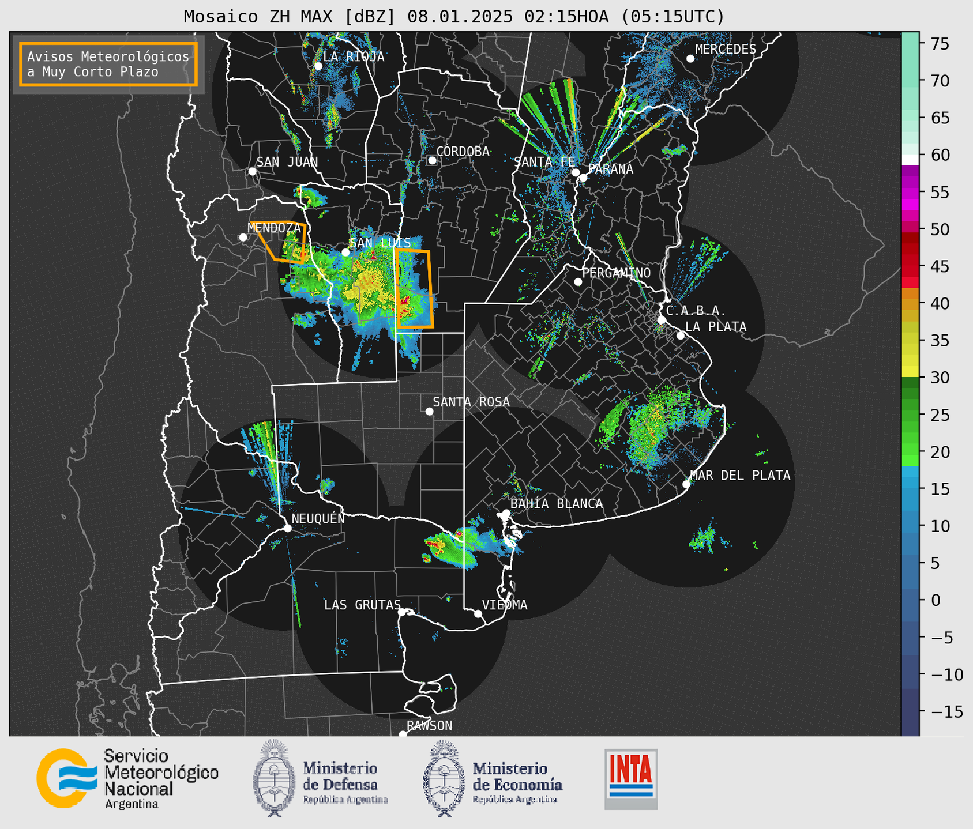
Task: Select the BAHÍA BLANCA city label
Action: [557, 504]
